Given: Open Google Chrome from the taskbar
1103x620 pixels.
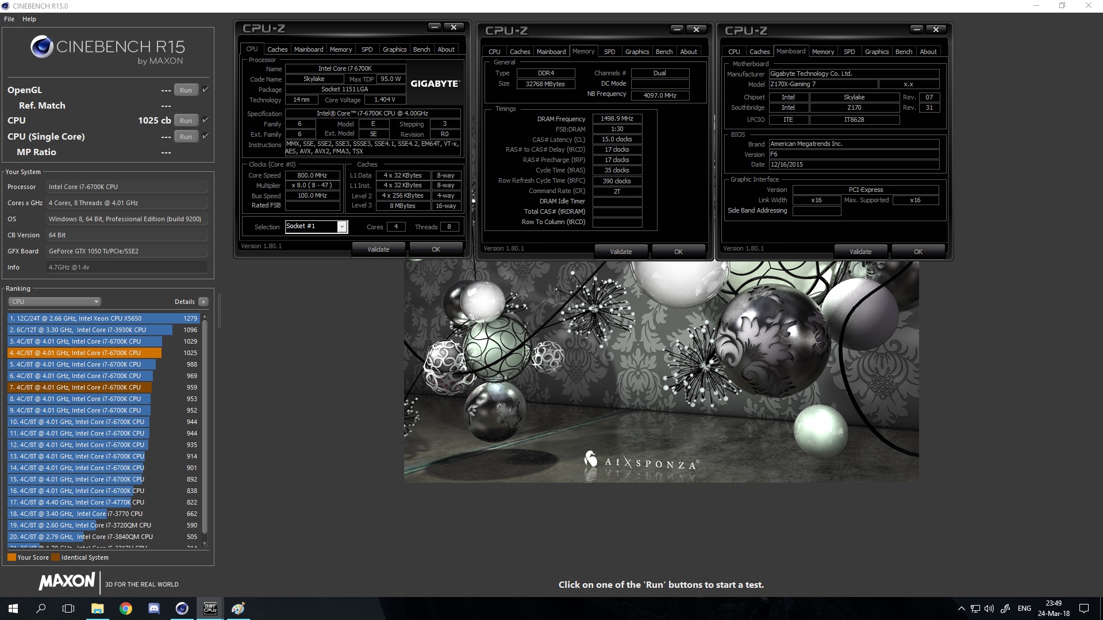Looking at the screenshot, I should click(125, 609).
